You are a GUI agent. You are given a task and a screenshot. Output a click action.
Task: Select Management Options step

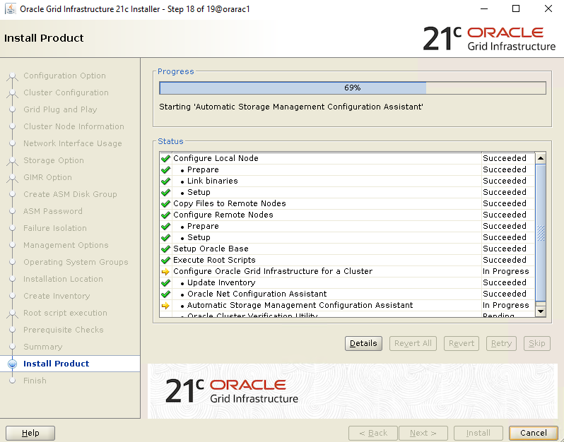(66, 245)
